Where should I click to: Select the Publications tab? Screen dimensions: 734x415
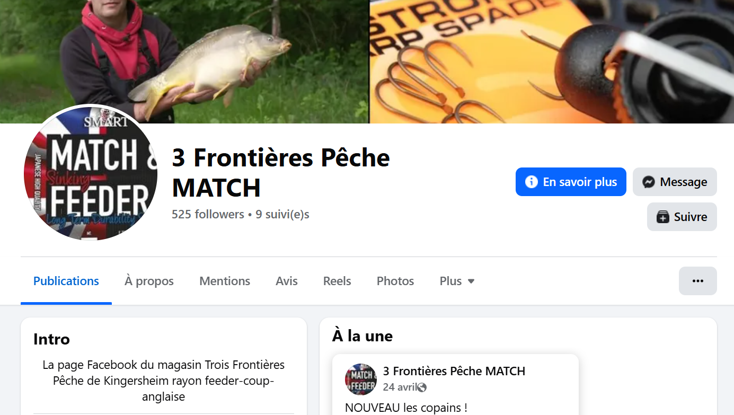click(66, 281)
